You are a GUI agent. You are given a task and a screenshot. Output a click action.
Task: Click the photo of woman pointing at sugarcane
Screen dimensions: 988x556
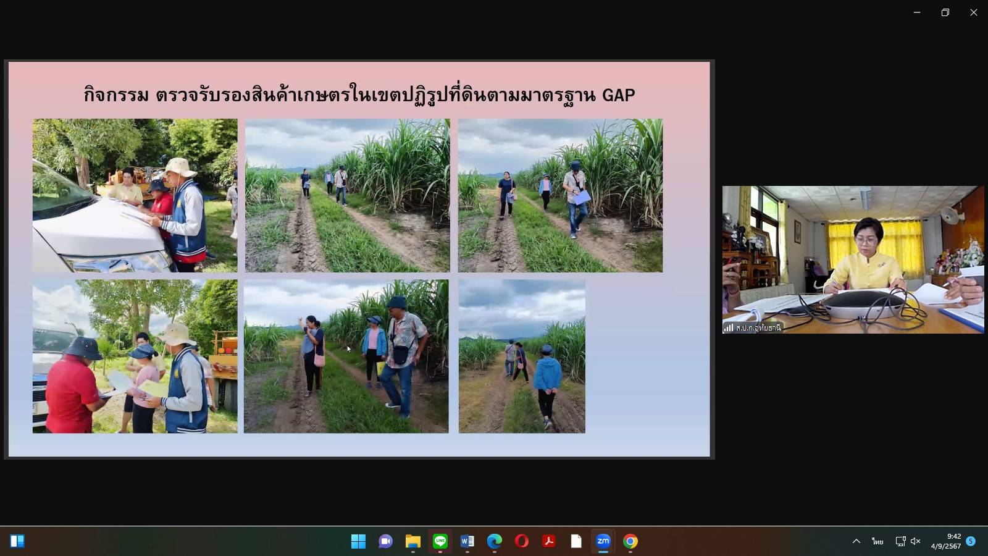pos(346,356)
